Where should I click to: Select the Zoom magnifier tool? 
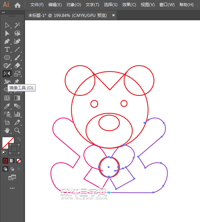click(17, 130)
